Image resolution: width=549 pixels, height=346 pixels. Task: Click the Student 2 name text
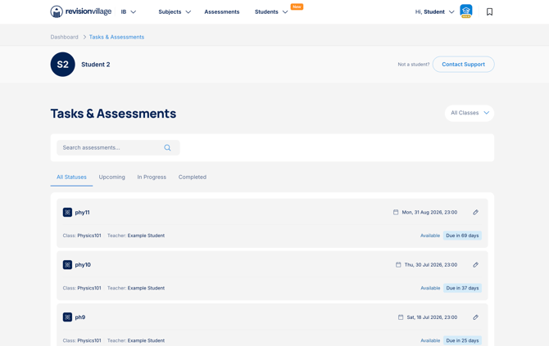pyautogui.click(x=96, y=65)
